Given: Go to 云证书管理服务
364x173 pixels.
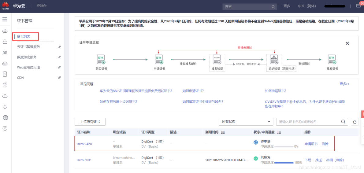Looking at the screenshot, I should click(x=28, y=47).
